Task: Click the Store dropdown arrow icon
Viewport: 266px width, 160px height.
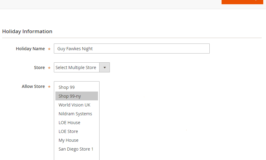Action: [x=105, y=68]
